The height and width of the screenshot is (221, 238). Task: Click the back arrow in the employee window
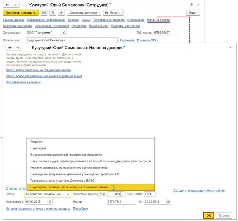tap(7, 5)
